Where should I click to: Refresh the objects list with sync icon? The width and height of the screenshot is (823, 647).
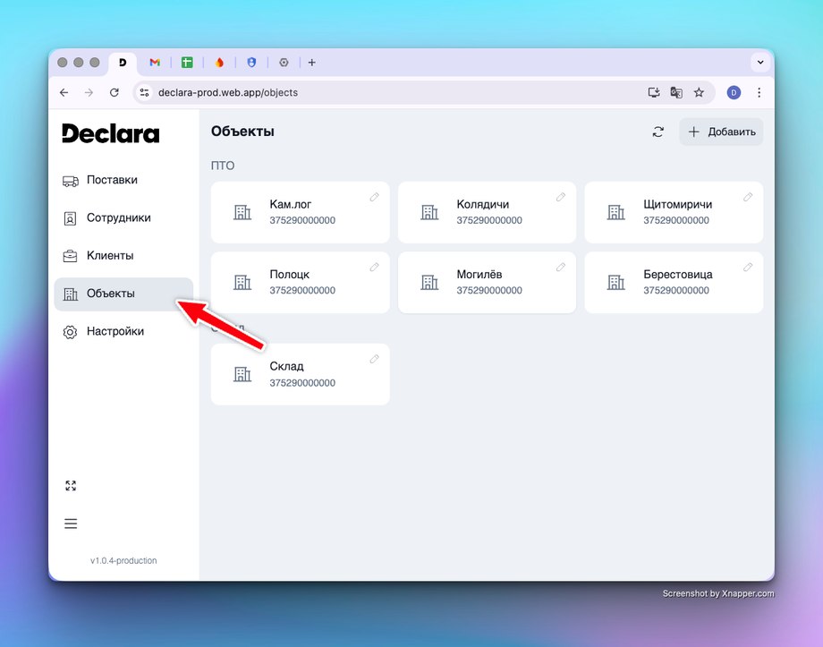[658, 132]
